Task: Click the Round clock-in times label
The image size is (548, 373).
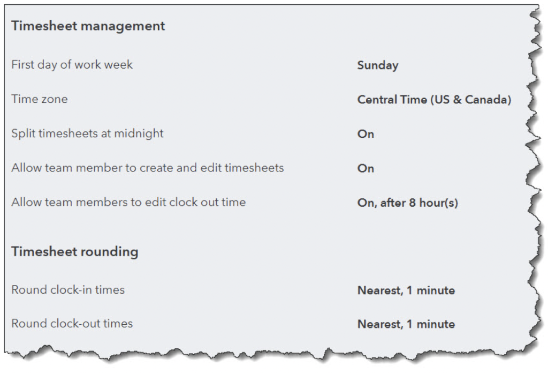Action: [68, 289]
